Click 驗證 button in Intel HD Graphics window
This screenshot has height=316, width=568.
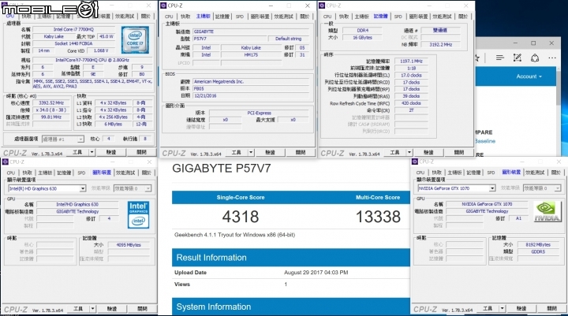(x=112, y=309)
